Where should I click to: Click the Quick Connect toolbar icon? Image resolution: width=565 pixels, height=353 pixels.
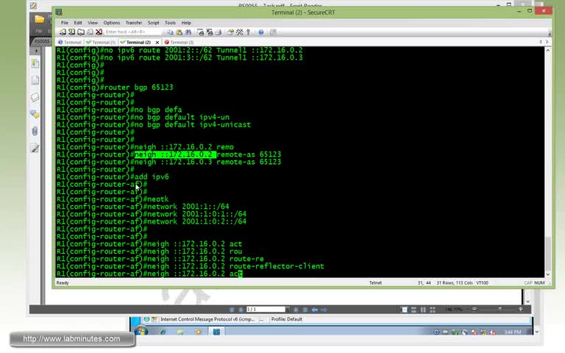point(71,32)
